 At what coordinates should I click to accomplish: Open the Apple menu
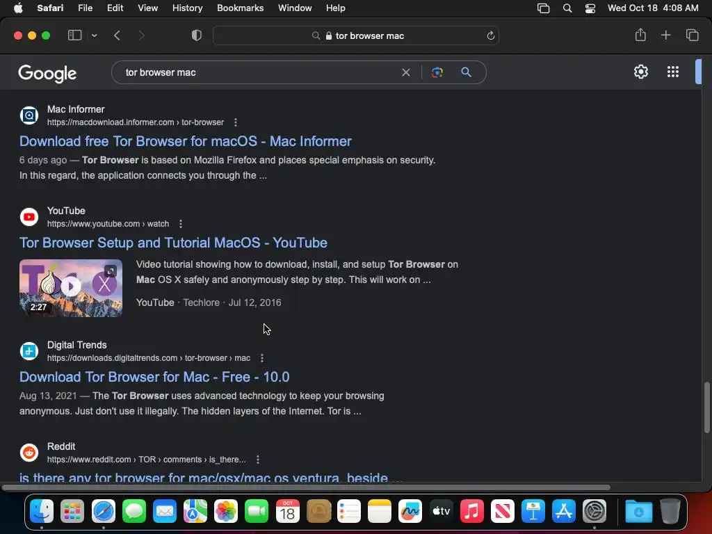coord(18,8)
